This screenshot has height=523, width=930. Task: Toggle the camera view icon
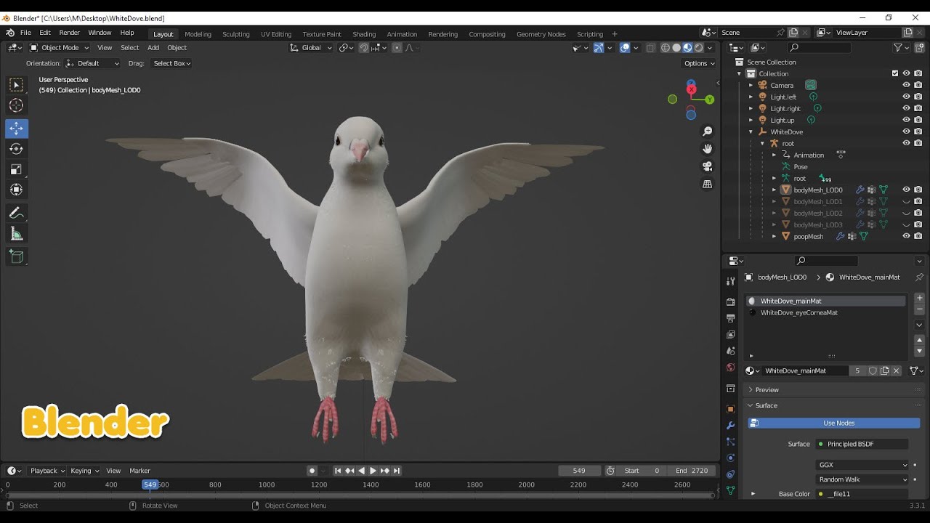pos(708,166)
